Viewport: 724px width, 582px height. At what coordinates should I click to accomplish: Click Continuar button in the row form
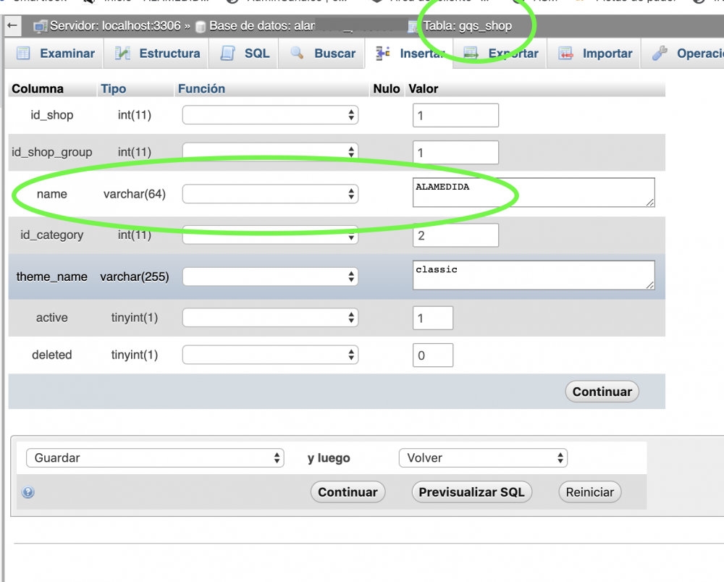click(x=602, y=392)
